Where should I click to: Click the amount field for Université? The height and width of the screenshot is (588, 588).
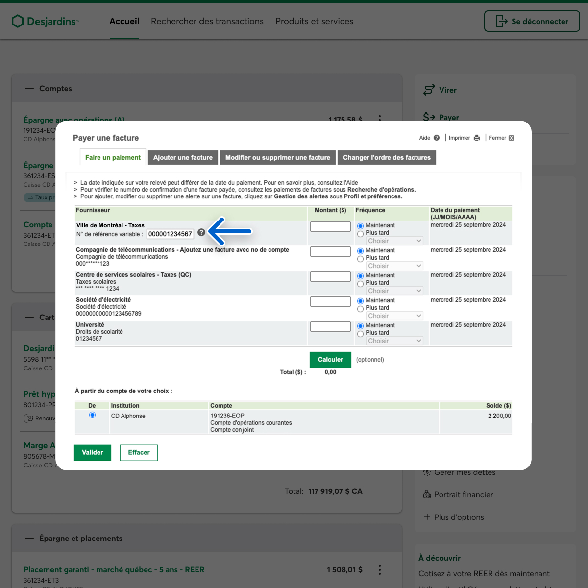tap(330, 326)
